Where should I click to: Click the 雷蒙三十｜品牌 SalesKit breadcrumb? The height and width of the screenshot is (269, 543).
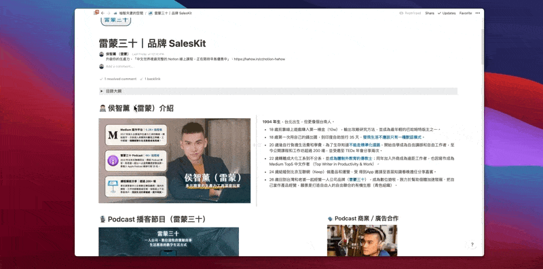(x=170, y=13)
